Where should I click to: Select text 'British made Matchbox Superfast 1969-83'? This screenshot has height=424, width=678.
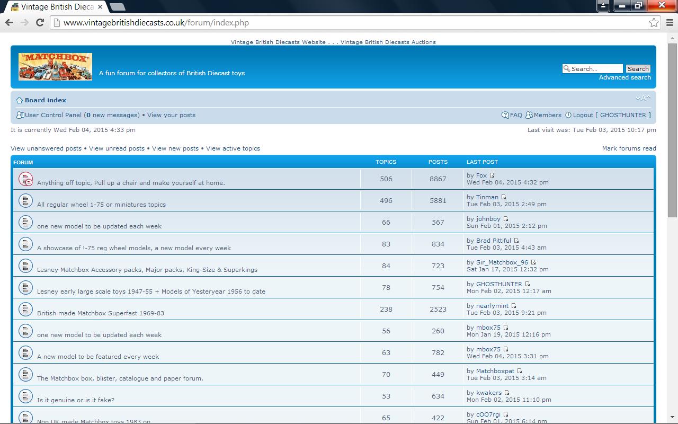click(x=101, y=313)
